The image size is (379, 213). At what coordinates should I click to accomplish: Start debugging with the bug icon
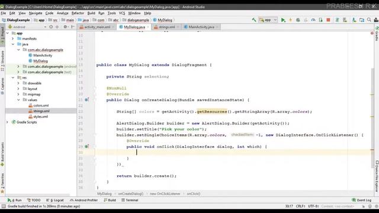pyautogui.click(x=298, y=20)
